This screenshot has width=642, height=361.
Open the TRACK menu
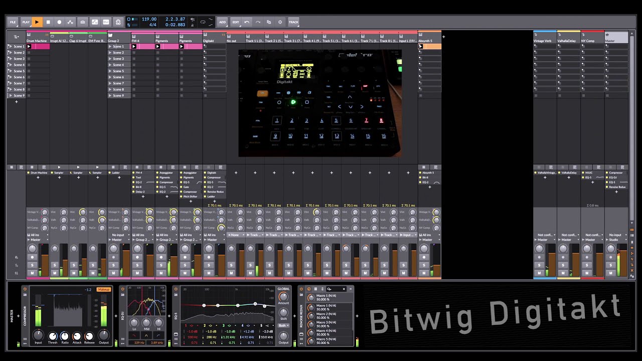pos(293,22)
